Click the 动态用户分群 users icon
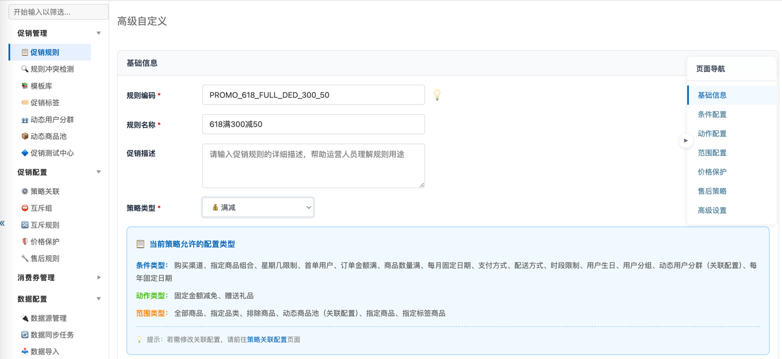This screenshot has height=359, width=782. 25,120
